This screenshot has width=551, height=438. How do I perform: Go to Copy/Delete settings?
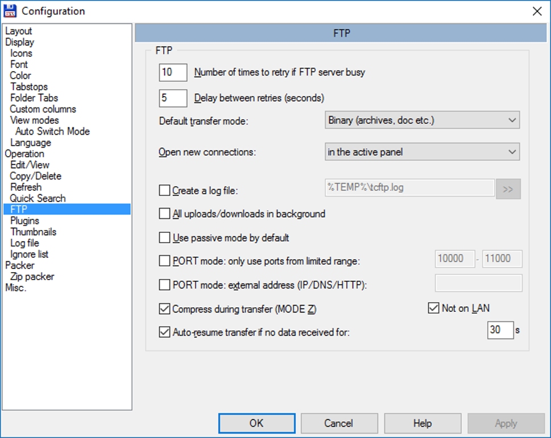click(35, 176)
